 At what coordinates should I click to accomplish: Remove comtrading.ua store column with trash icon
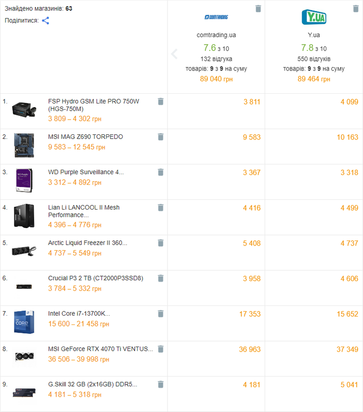coord(258,9)
